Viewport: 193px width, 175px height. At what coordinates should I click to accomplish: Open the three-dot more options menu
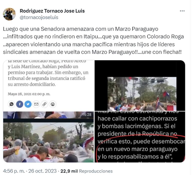(182, 11)
